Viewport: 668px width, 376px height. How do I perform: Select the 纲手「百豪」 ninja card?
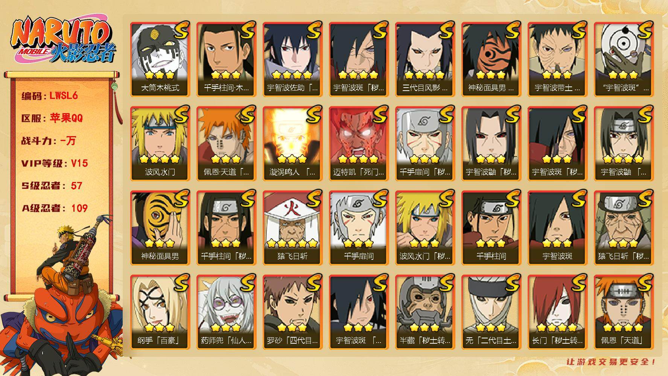pyautogui.click(x=160, y=312)
